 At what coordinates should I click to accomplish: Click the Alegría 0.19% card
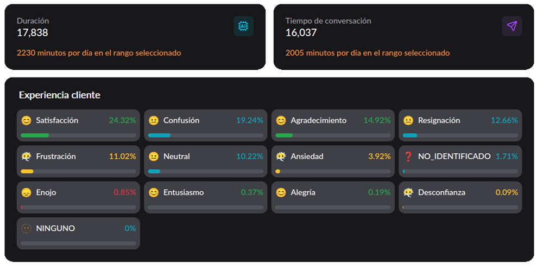(333, 197)
